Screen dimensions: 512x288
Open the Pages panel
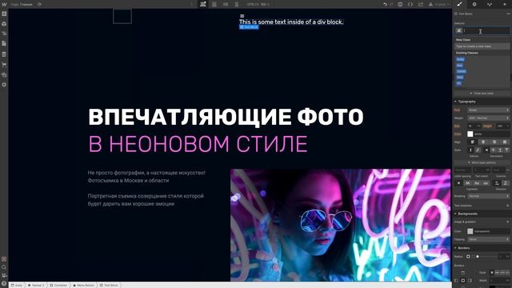4,43
